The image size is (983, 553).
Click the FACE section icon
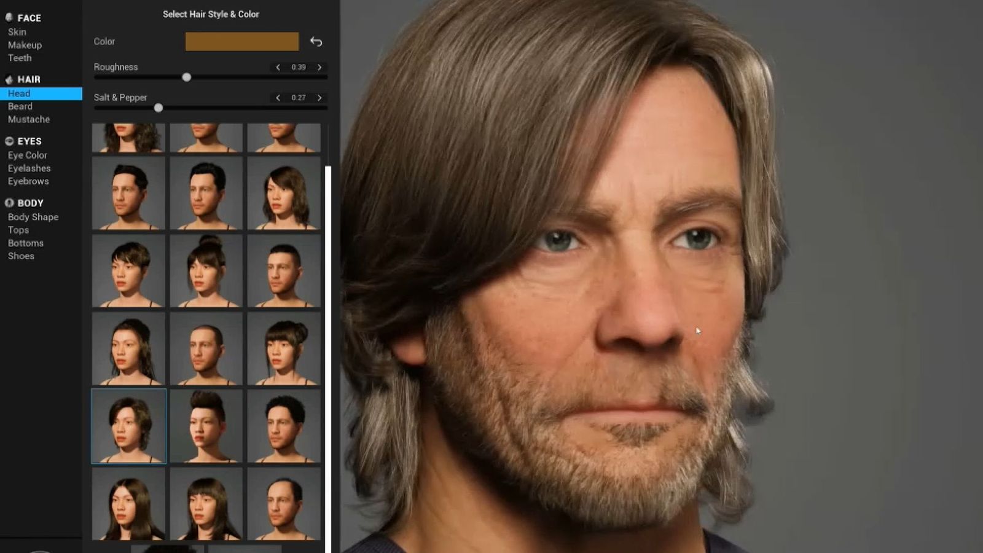tap(9, 18)
